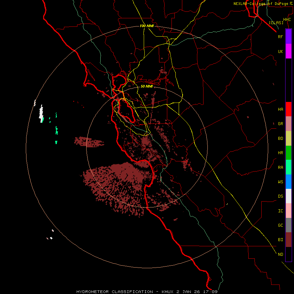
Task: Click the 'WS' legend label
Action: tap(280, 182)
